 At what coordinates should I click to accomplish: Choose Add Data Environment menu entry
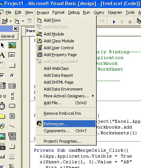pyautogui.click(x=66, y=89)
